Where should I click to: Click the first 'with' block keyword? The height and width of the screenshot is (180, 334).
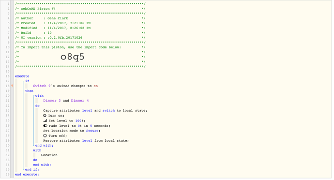pyautogui.click(x=39, y=96)
